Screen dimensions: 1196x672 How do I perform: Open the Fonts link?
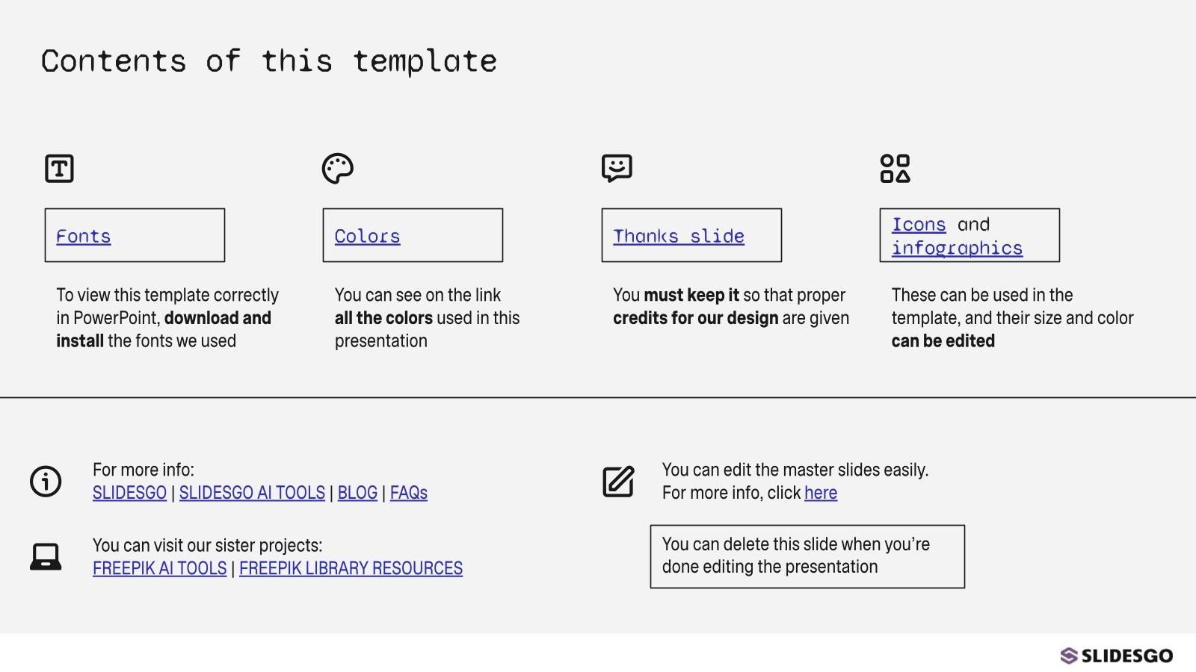pos(83,237)
